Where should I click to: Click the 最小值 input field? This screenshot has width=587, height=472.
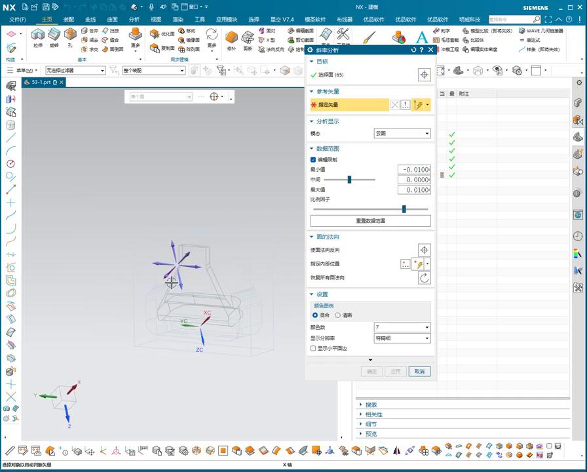click(x=414, y=170)
